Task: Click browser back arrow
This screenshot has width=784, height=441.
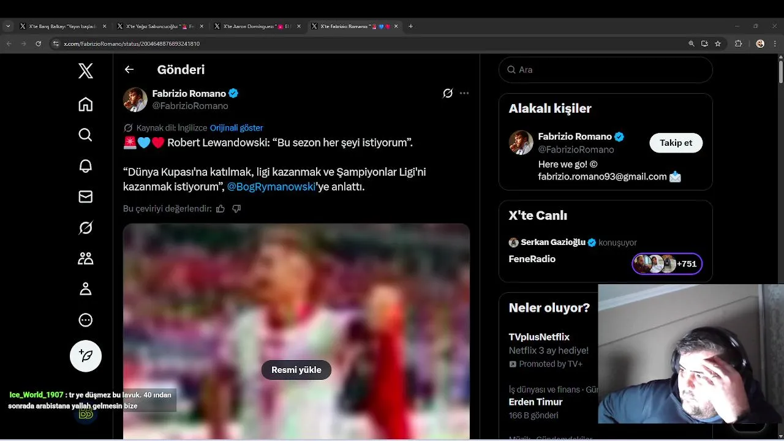Action: click(9, 43)
